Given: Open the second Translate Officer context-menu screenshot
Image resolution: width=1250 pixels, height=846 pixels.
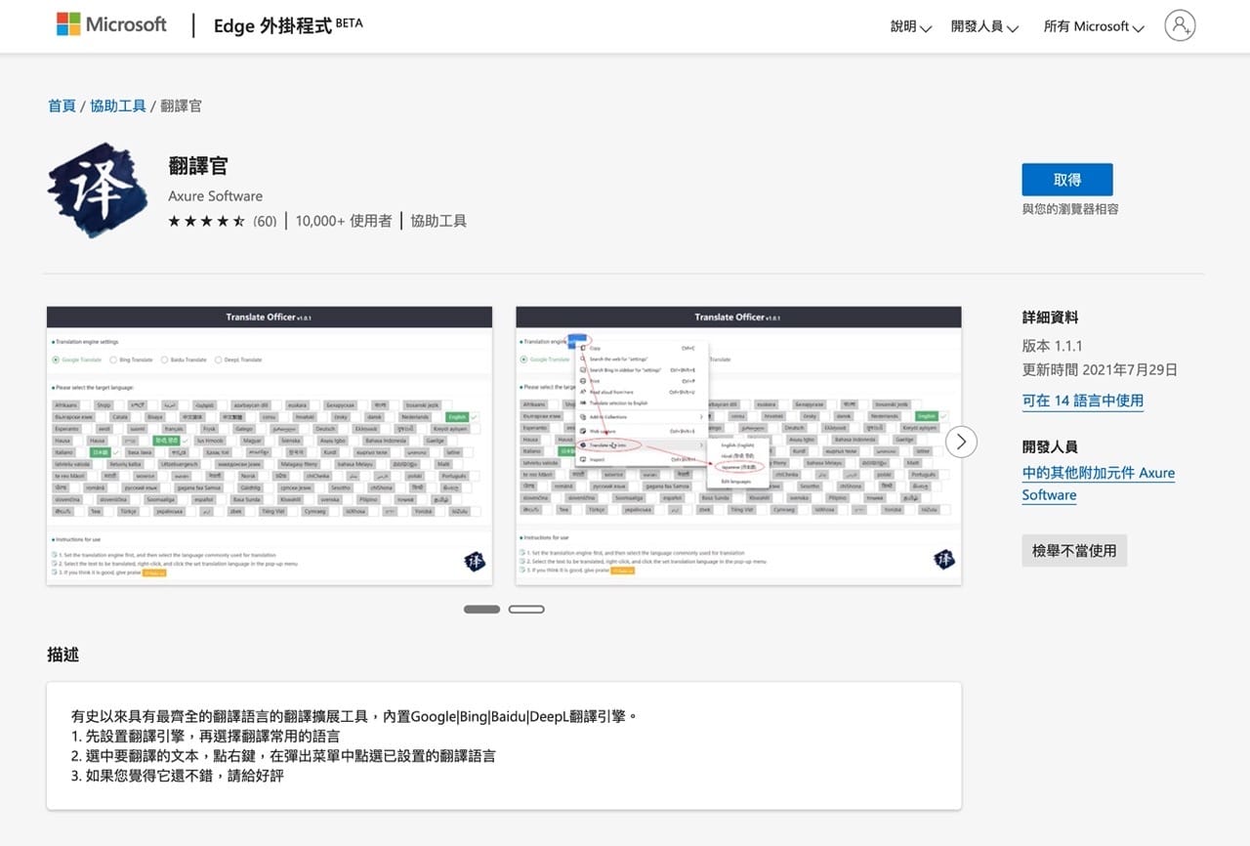Looking at the screenshot, I should coord(738,445).
